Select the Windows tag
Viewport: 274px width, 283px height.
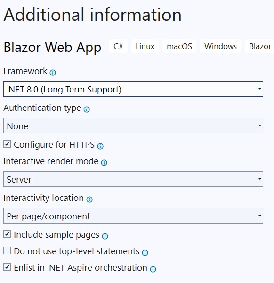coord(220,46)
